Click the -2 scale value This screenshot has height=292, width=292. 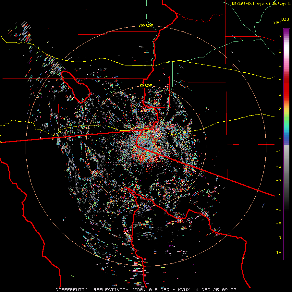point(279,166)
